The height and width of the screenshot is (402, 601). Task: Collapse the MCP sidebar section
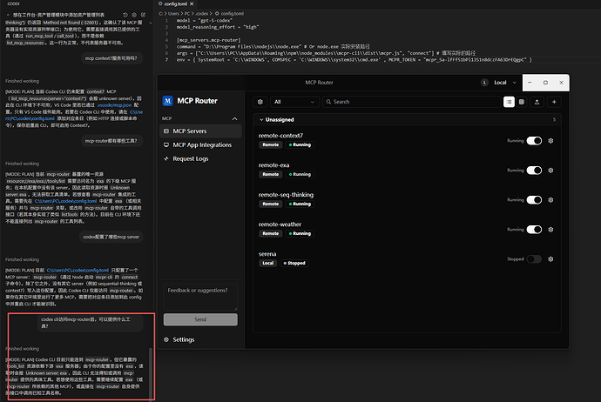click(x=234, y=118)
